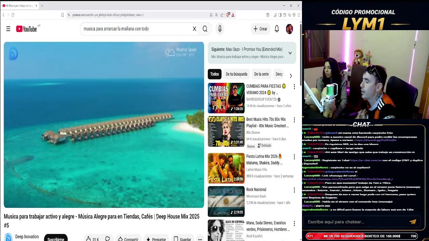This screenshot has width=429, height=241.
Task: Dislike the video with thumbs down
Action: tap(108, 239)
